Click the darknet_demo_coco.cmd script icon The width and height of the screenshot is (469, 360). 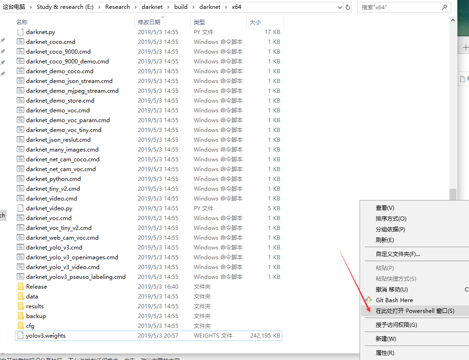20,71
